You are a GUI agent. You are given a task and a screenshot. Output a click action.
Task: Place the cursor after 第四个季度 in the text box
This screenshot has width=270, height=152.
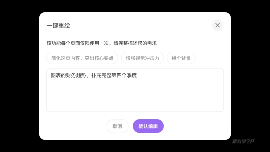(137, 75)
